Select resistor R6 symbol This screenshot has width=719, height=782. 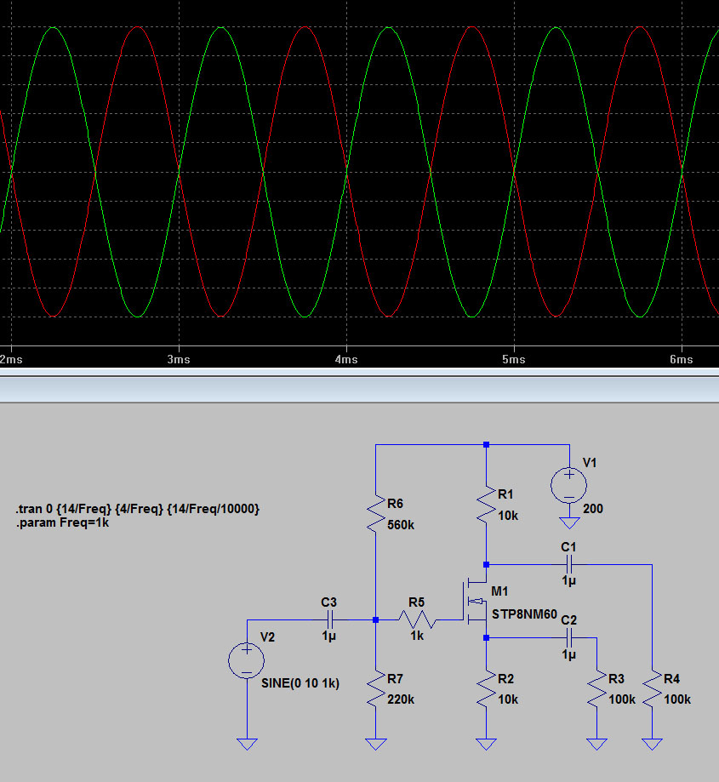tap(376, 514)
